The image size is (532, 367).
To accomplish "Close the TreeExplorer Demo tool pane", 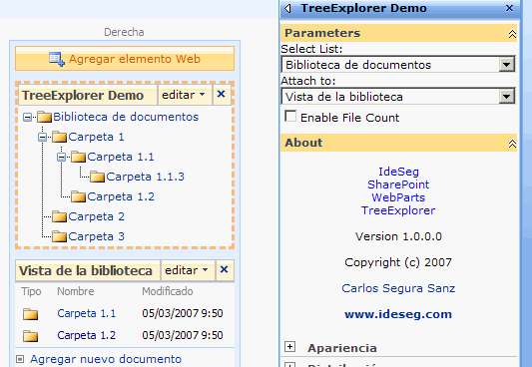I will tap(509, 8).
